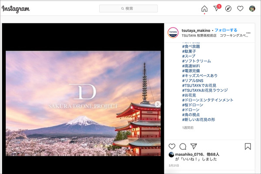Open hashtag #ソフトクリーム
Screen dimensions: 261x174
pyautogui.click(x=197, y=61)
